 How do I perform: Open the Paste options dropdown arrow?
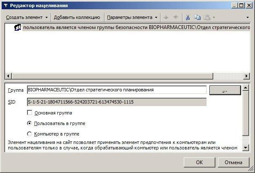pos(214,17)
